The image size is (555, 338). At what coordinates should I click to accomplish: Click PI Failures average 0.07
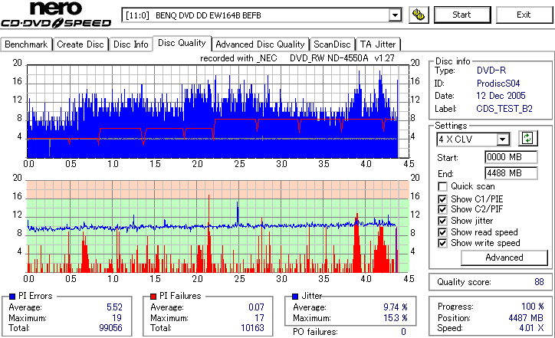[x=256, y=307]
